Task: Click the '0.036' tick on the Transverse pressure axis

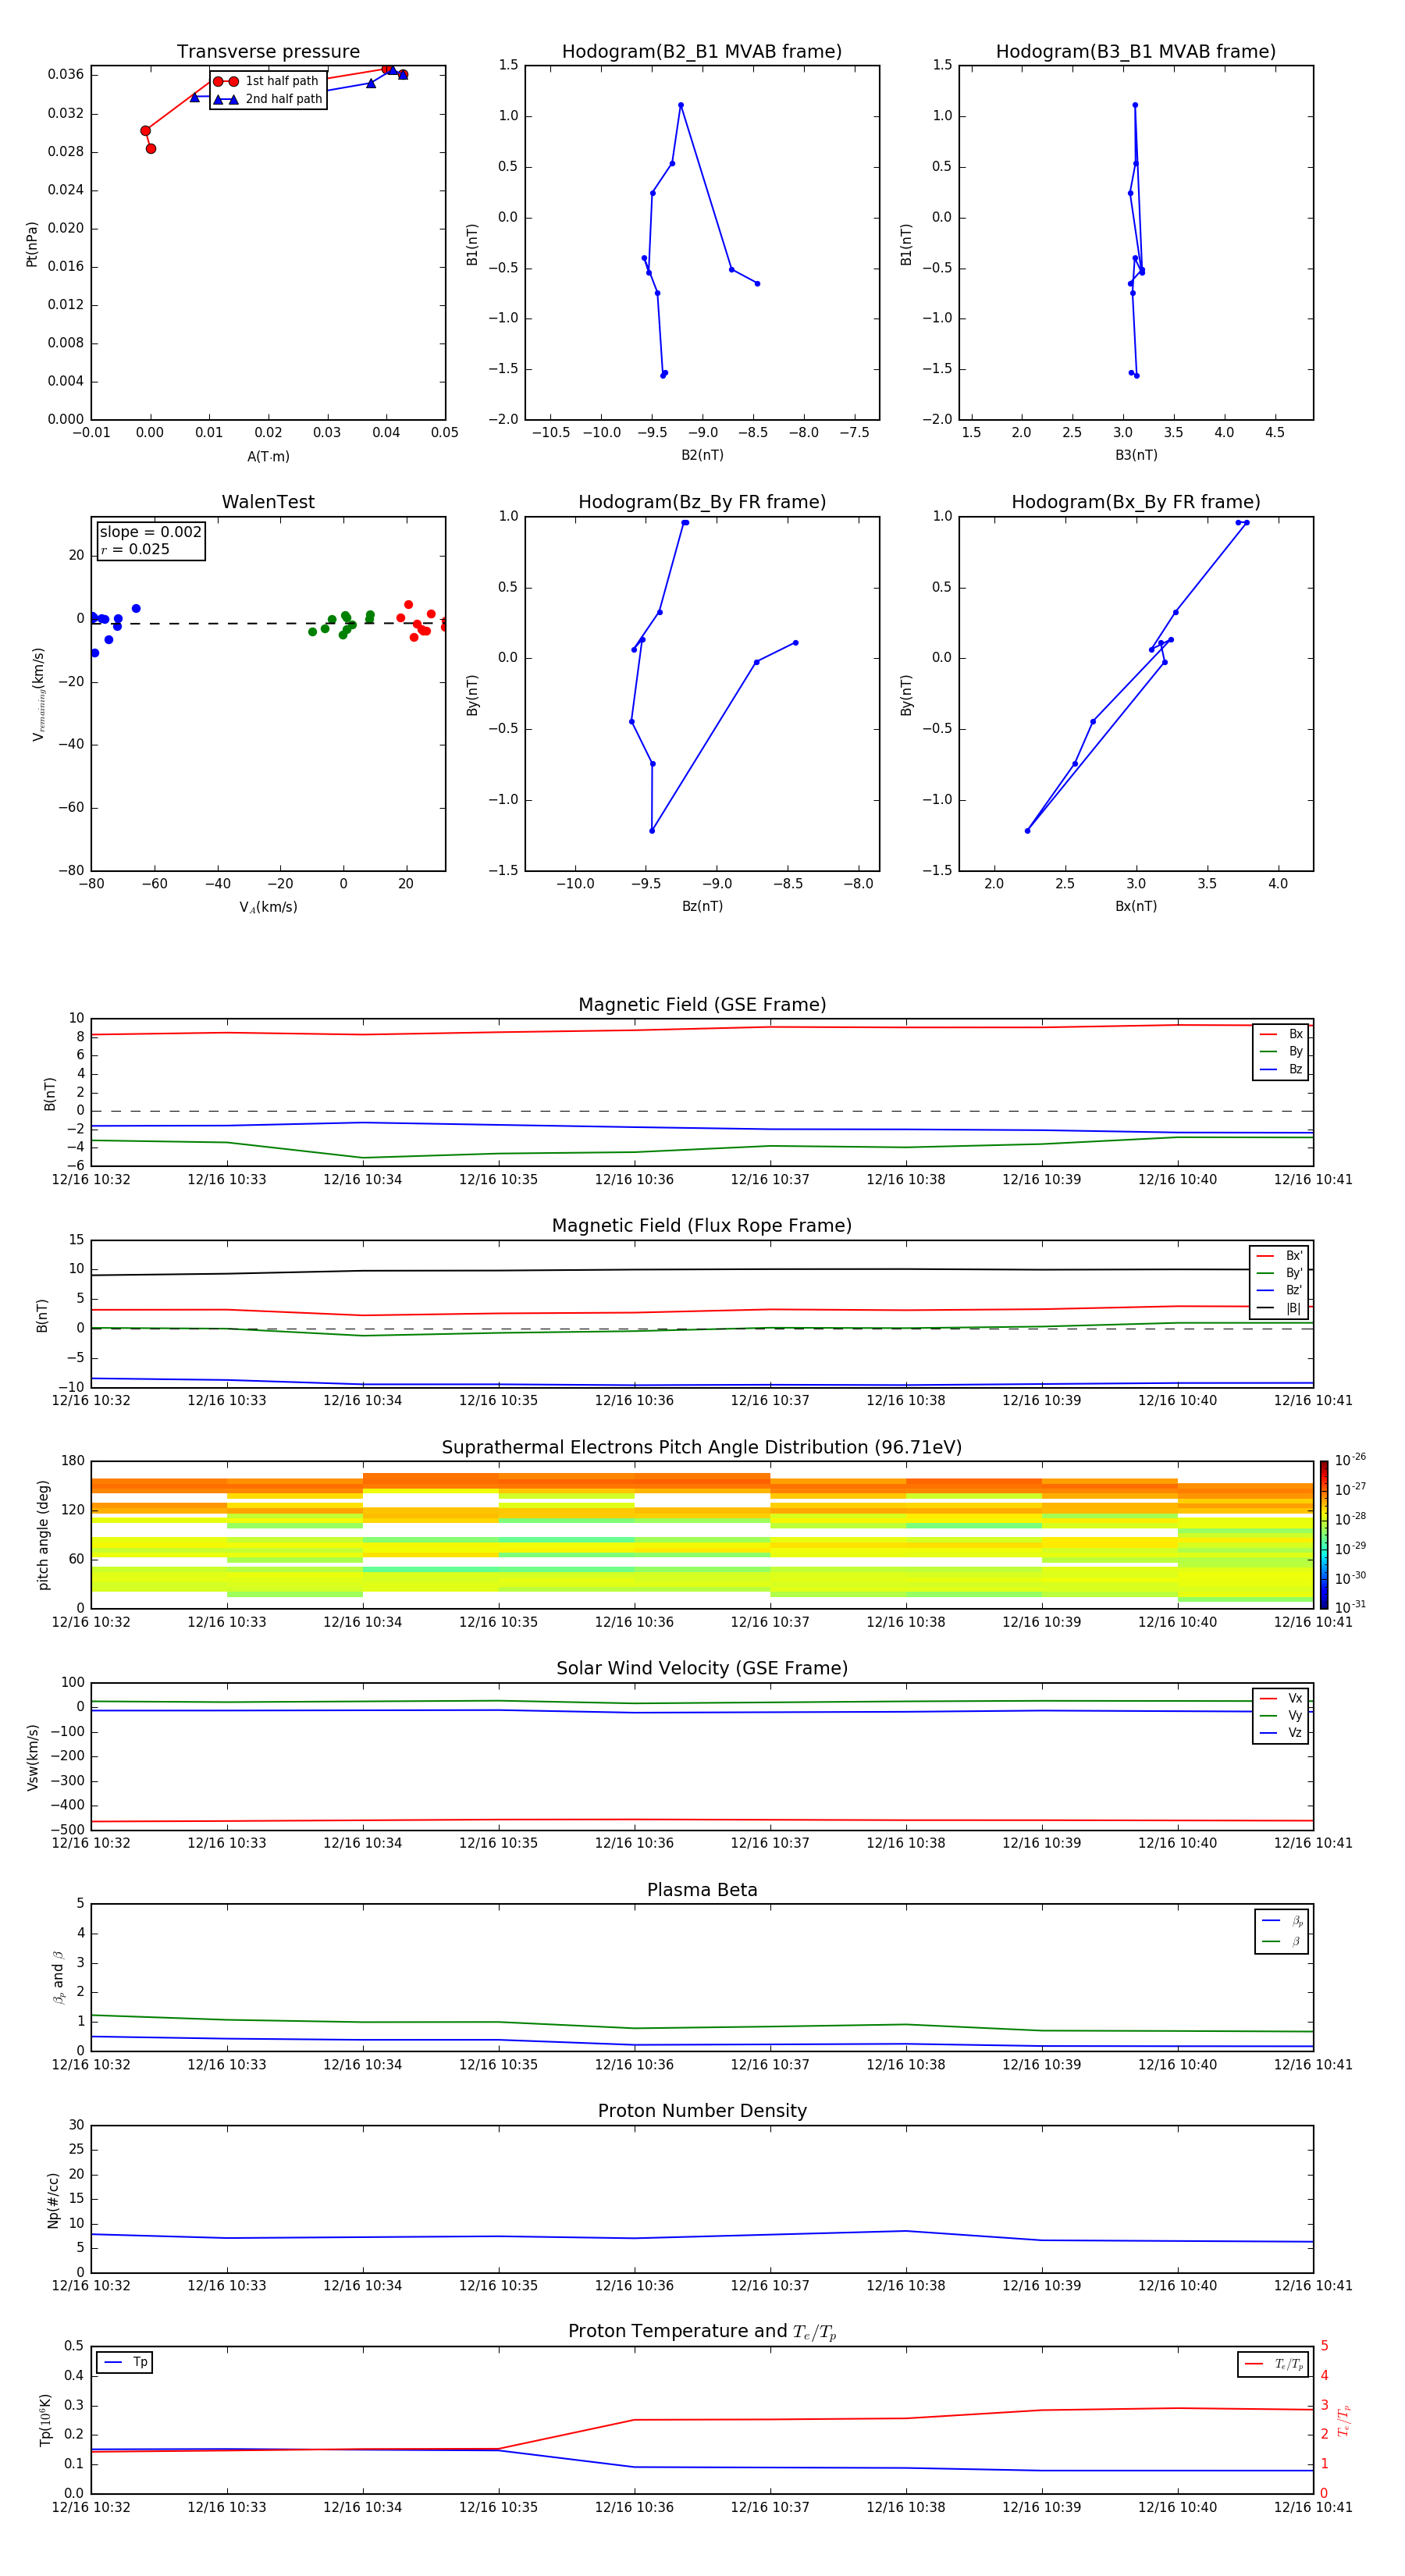Action: (x=65, y=75)
